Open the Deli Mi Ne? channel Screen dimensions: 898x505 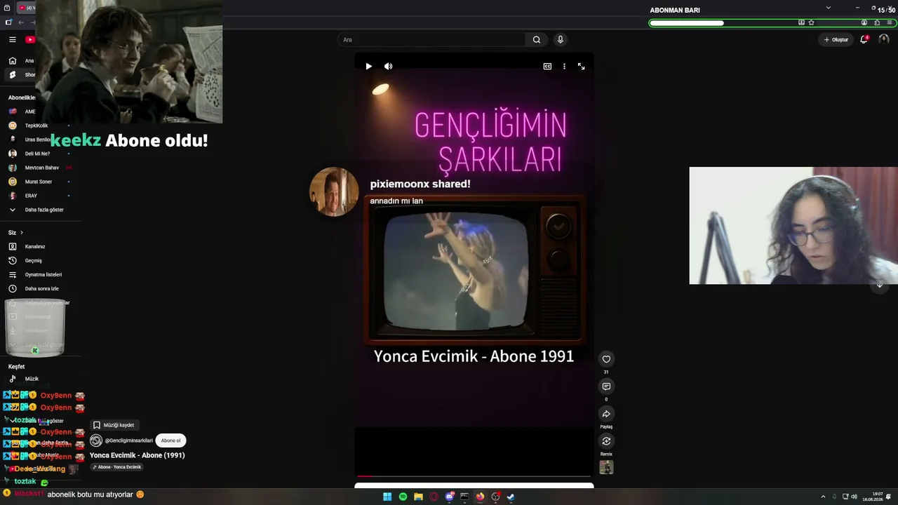point(37,154)
